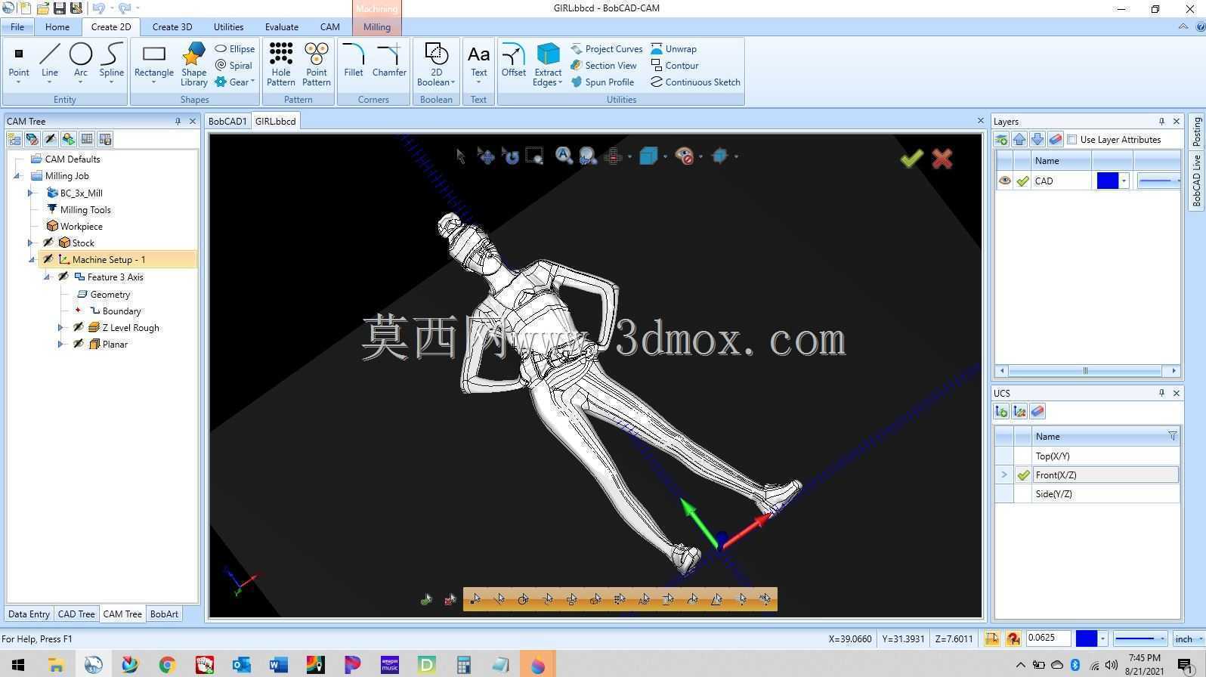Open the Shape Library
Image resolution: width=1206 pixels, height=677 pixels.
(x=193, y=64)
